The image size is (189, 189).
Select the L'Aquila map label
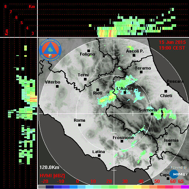125,88
